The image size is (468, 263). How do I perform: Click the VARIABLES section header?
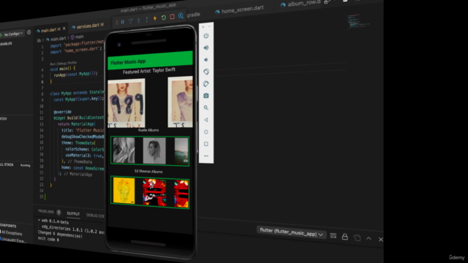point(6,44)
